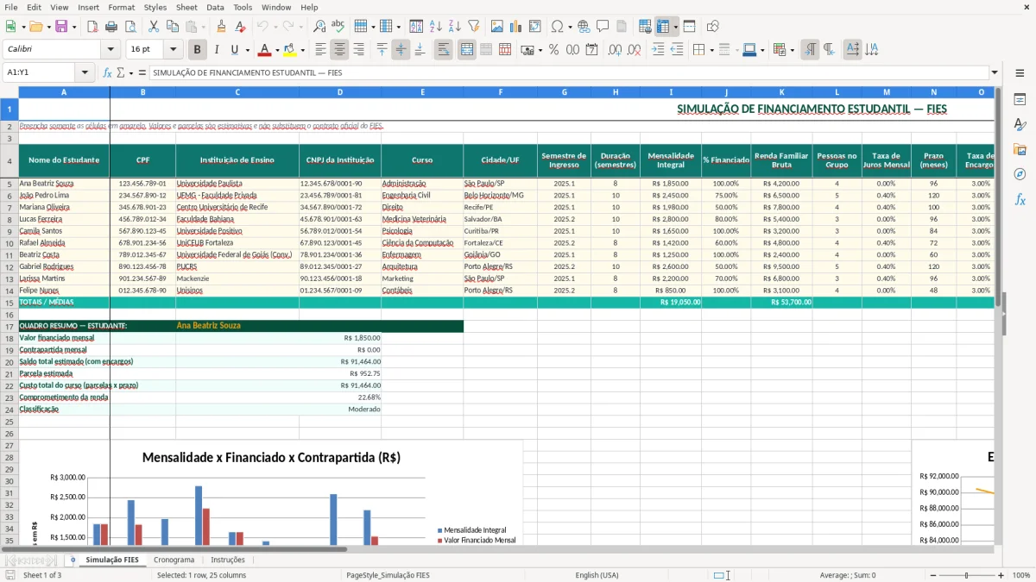1036x582 pixels.
Task: Click the Format as Percent icon
Action: point(553,50)
